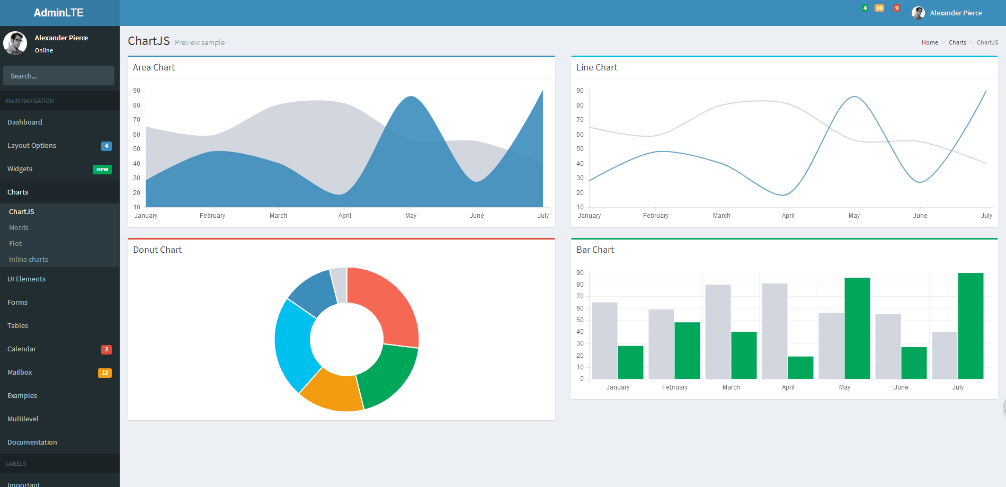Click the February label under the Area Chart

(x=212, y=216)
